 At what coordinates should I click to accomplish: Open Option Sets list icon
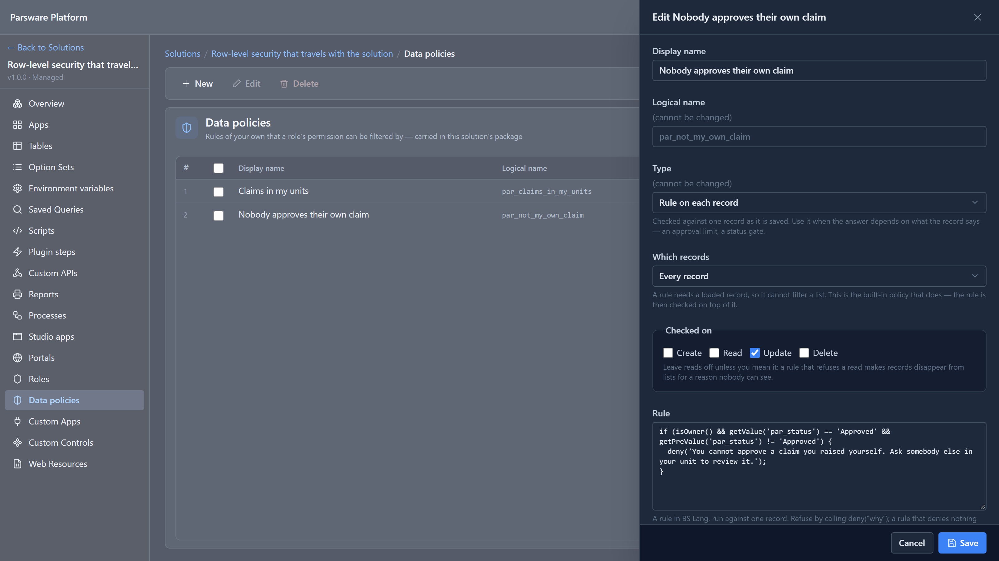tap(17, 167)
